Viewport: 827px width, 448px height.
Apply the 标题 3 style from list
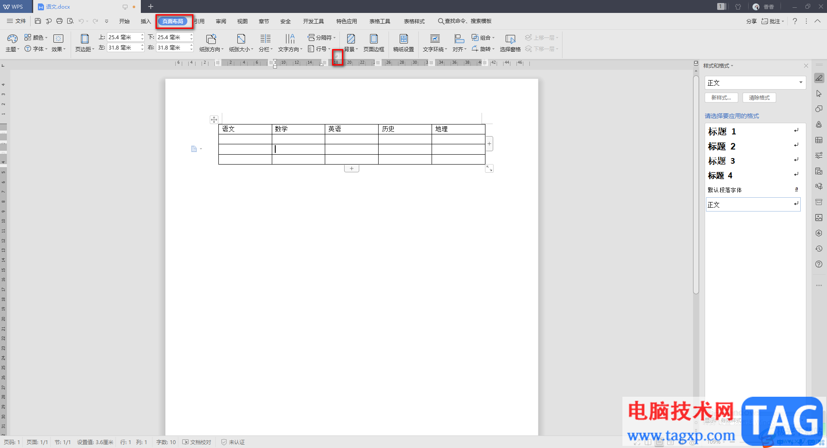753,161
